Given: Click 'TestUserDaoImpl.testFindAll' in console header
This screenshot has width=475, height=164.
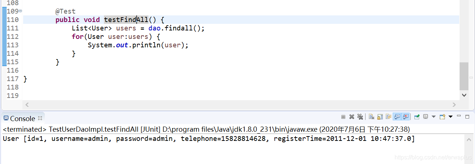Looking at the screenshot, I should (94, 130).
